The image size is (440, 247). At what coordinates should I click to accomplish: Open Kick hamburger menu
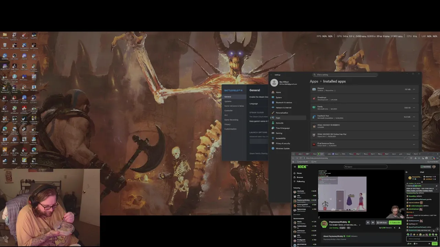click(295, 167)
